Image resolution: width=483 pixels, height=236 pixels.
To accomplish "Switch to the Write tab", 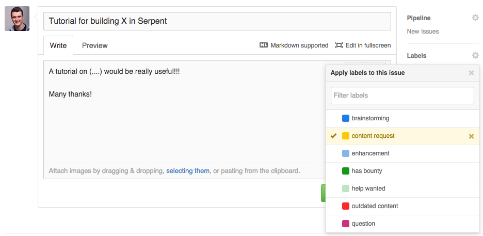I will click(58, 45).
